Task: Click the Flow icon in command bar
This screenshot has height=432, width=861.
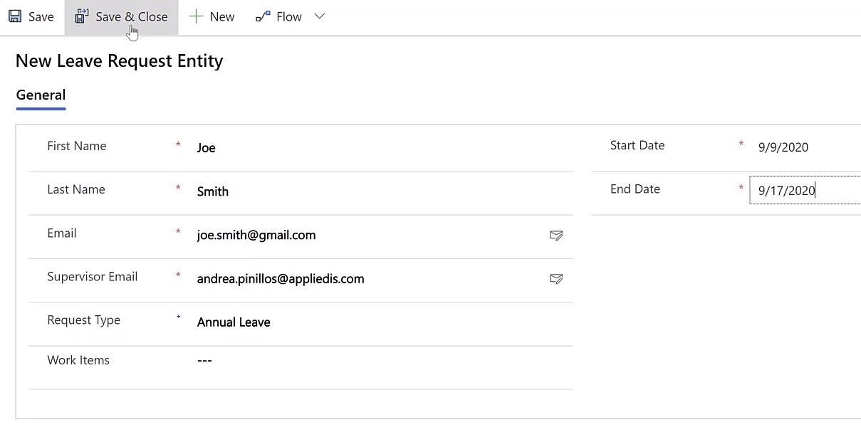Action: coord(263,16)
